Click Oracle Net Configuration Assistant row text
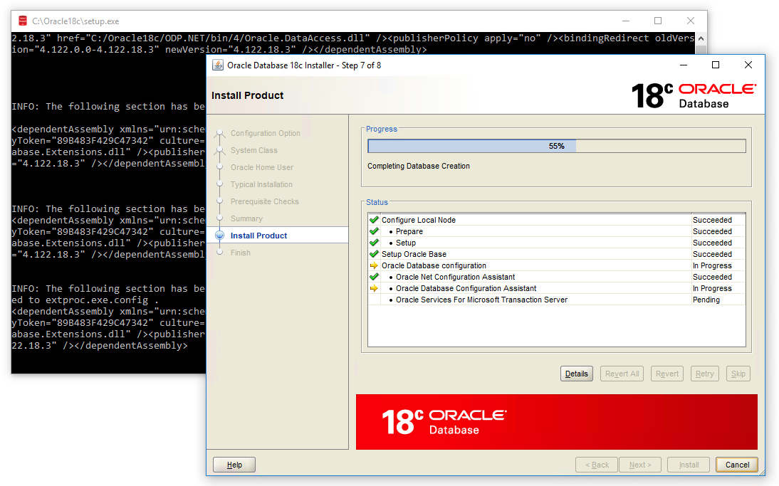 coord(455,277)
